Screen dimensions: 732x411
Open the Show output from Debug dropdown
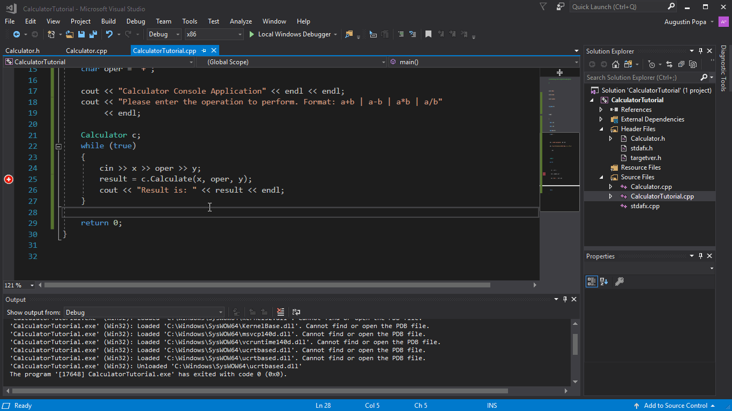tap(220, 312)
